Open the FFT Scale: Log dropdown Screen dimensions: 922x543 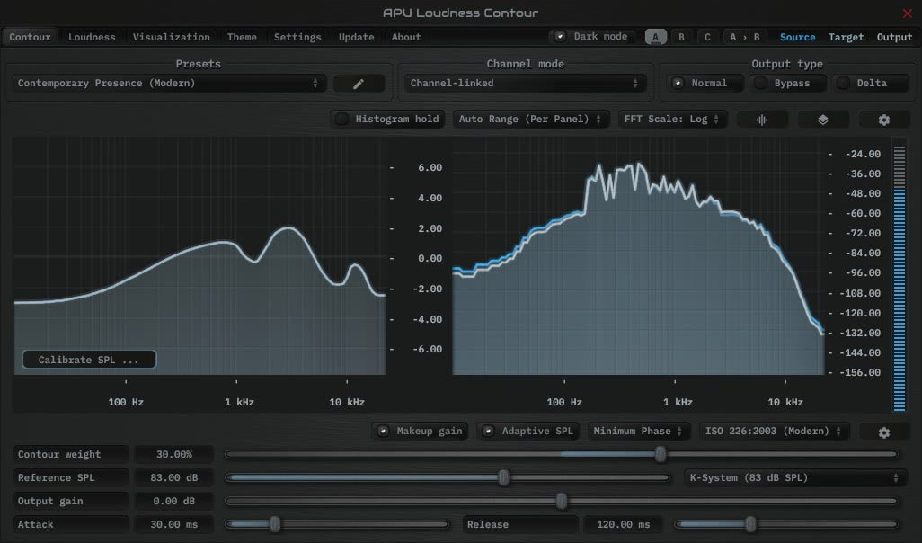coord(672,119)
